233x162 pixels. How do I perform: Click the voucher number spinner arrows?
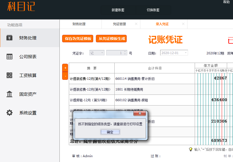pyautogui.click(x=125, y=53)
